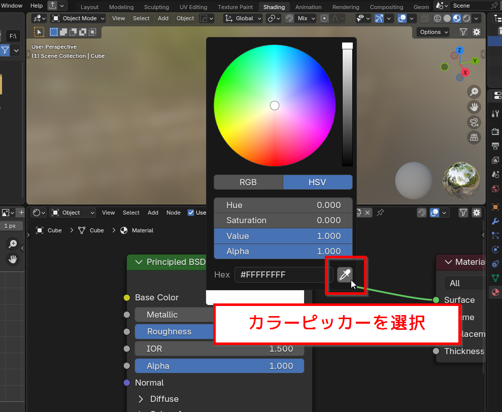Click the Options button in viewport

(434, 32)
